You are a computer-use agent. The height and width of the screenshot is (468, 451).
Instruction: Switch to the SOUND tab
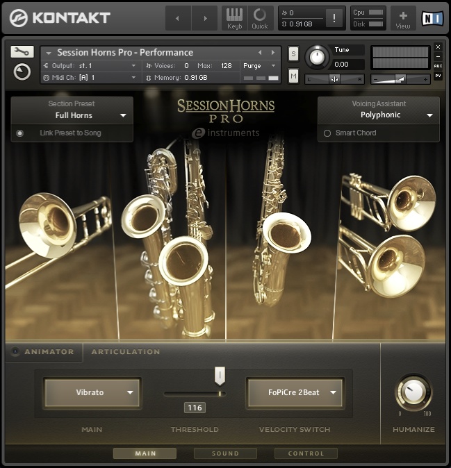pos(225,453)
